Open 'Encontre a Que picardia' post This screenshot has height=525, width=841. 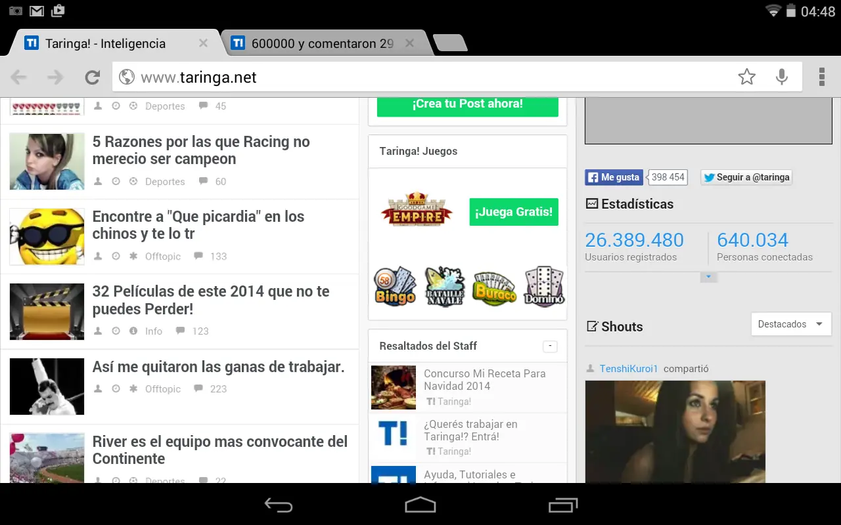[x=198, y=225]
